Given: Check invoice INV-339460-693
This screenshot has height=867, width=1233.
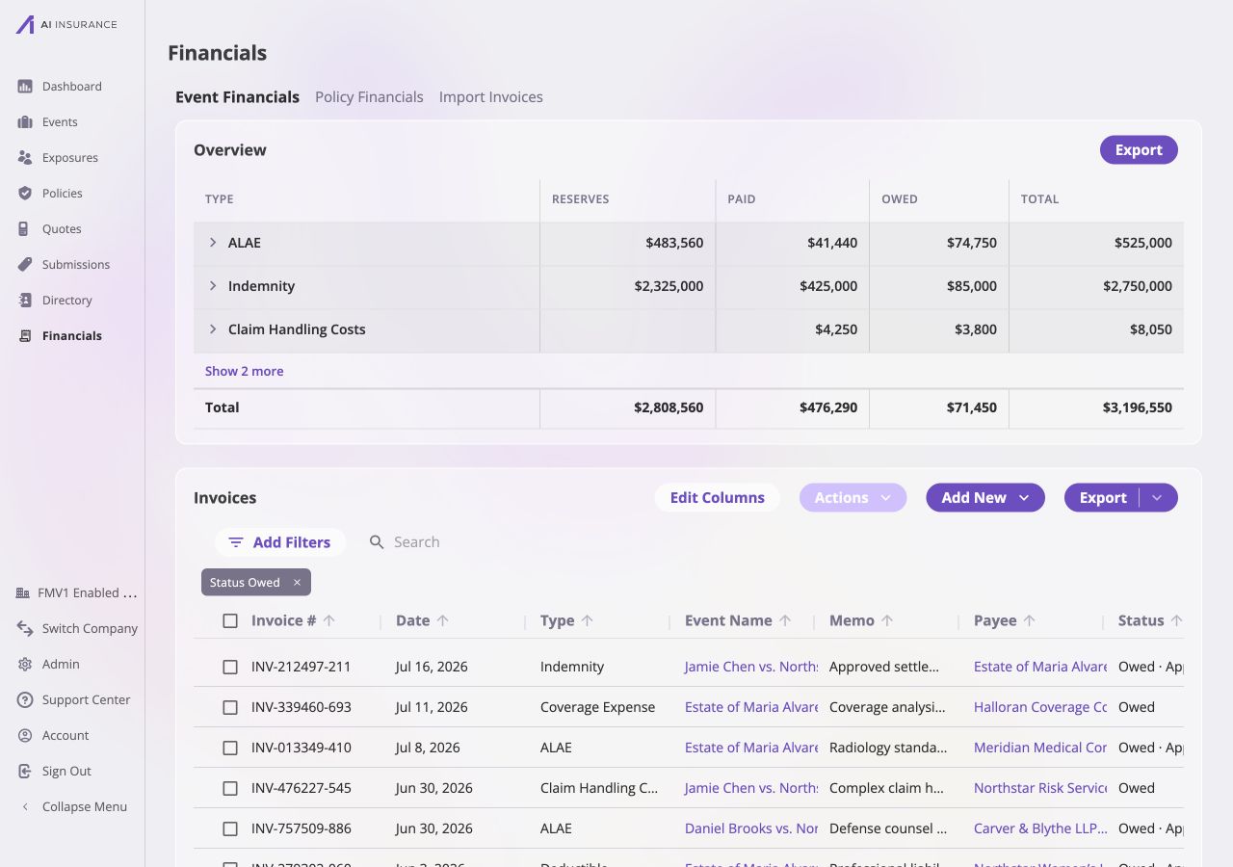Looking at the screenshot, I should pos(230,707).
